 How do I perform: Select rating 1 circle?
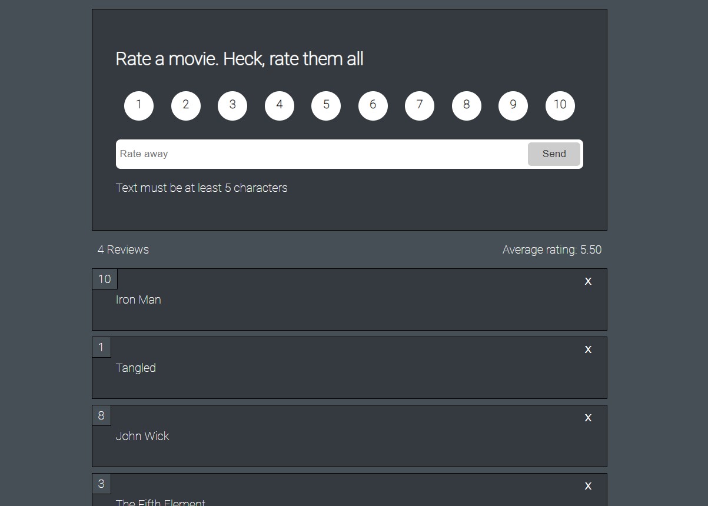tap(139, 106)
